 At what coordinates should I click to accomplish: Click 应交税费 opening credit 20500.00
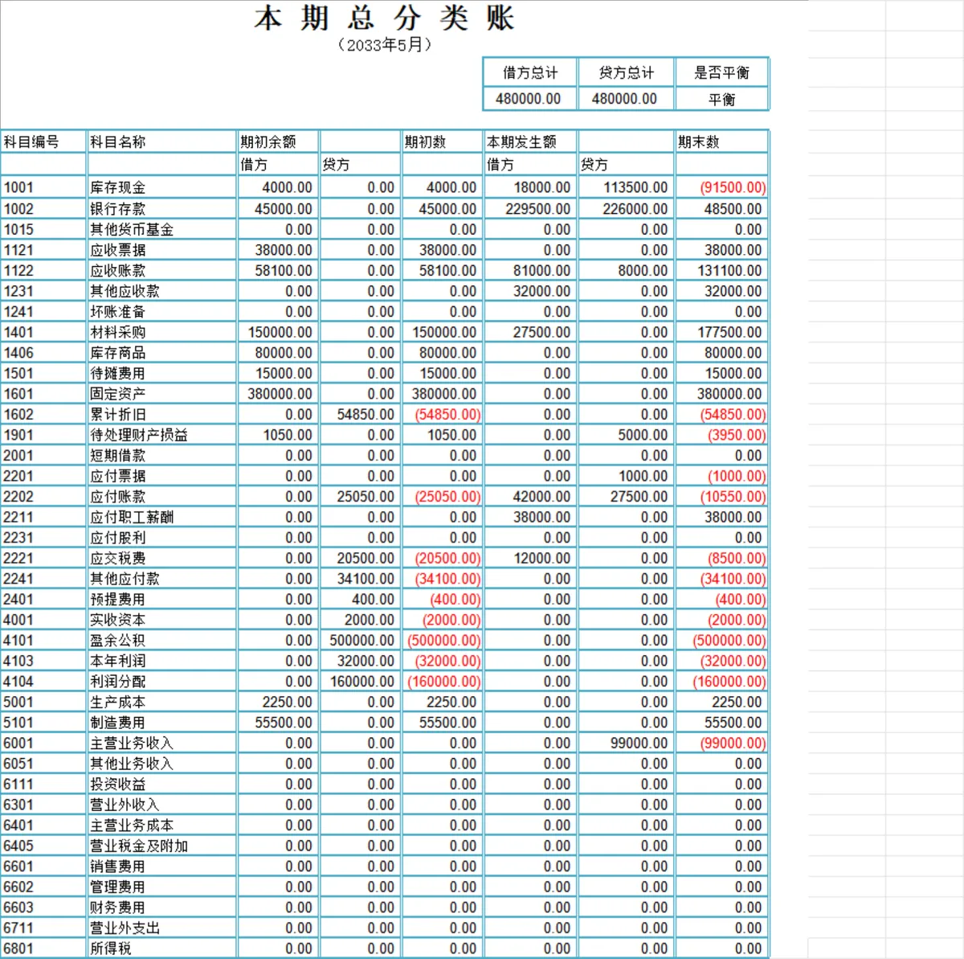[366, 559]
